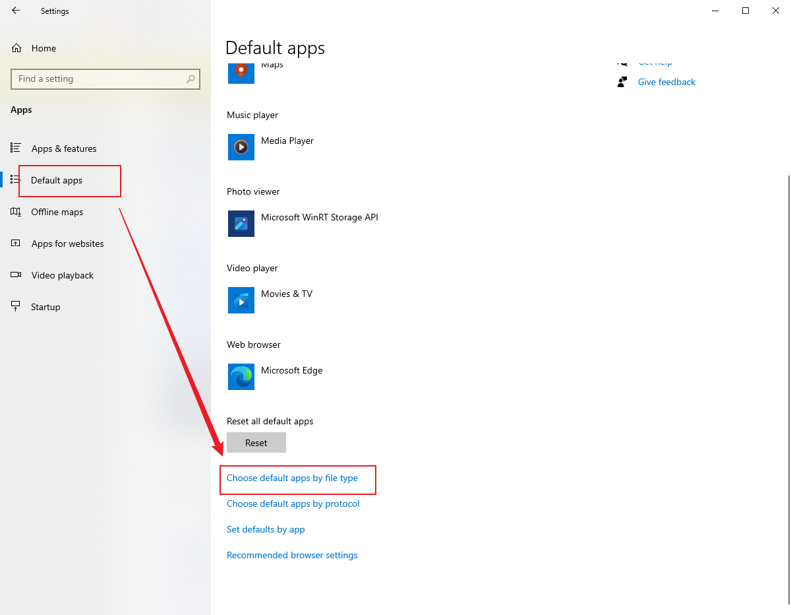Viewport: 791px width, 615px height.
Task: Select the Media Player music player icon
Action: click(x=241, y=146)
